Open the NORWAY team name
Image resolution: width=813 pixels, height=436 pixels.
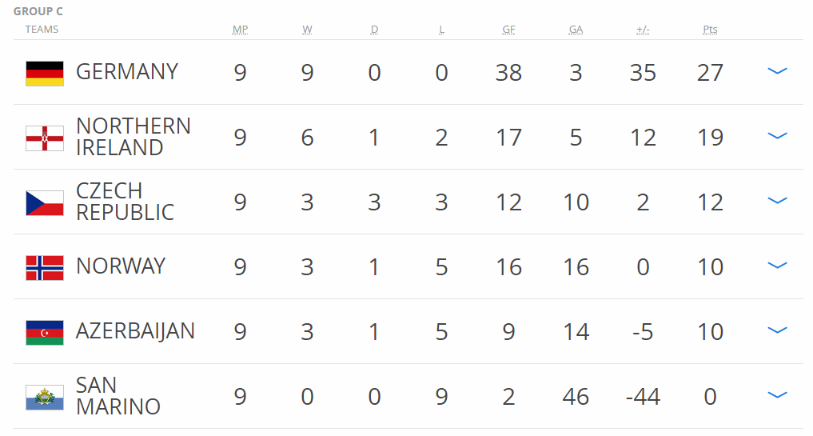[121, 266]
